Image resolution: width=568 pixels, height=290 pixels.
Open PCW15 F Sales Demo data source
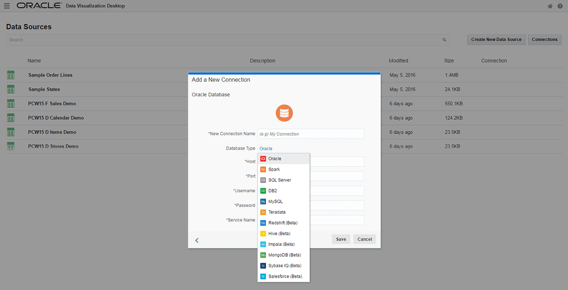pyautogui.click(x=52, y=103)
